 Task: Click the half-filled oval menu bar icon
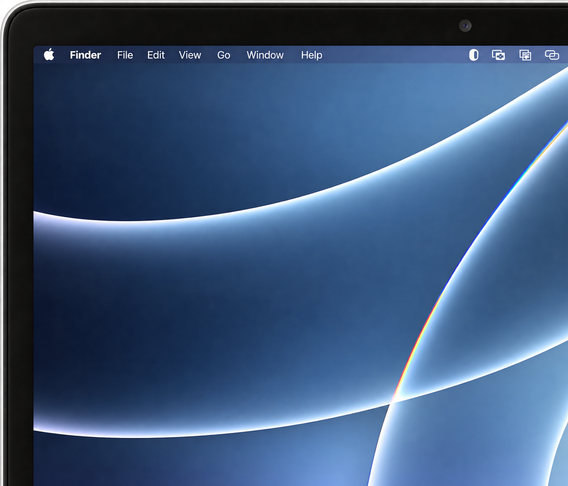[x=474, y=55]
